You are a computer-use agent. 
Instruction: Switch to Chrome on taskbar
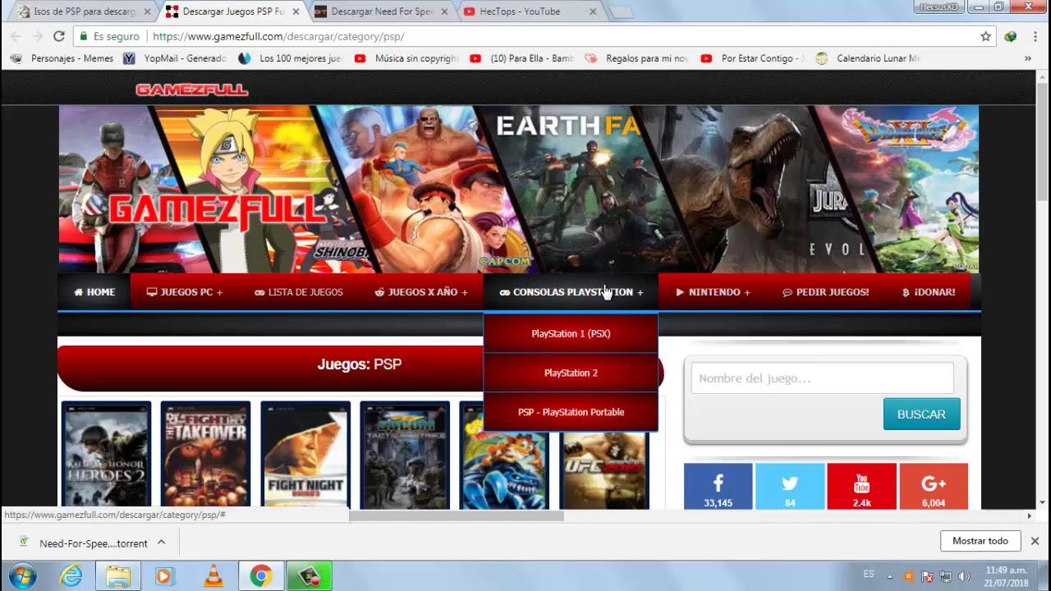tap(261, 576)
